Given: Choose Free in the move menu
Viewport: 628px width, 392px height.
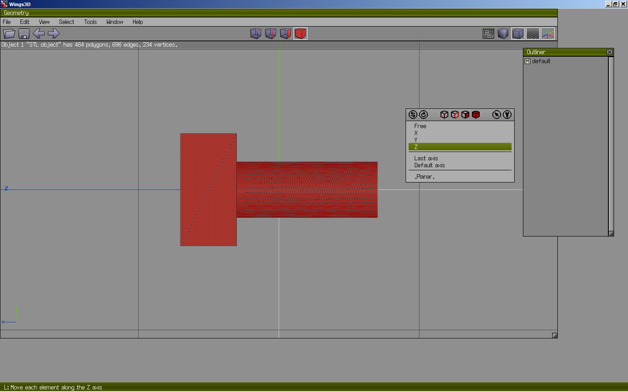Looking at the screenshot, I should click(x=420, y=126).
